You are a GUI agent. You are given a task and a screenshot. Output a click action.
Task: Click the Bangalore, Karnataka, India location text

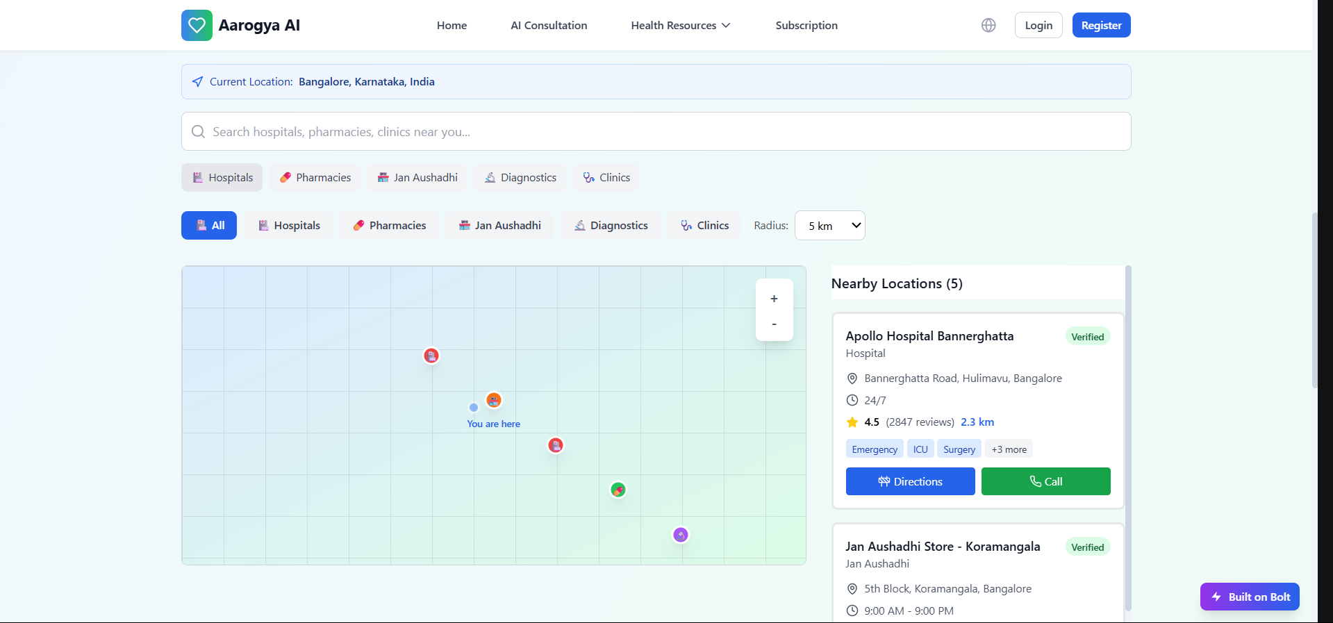click(x=367, y=81)
